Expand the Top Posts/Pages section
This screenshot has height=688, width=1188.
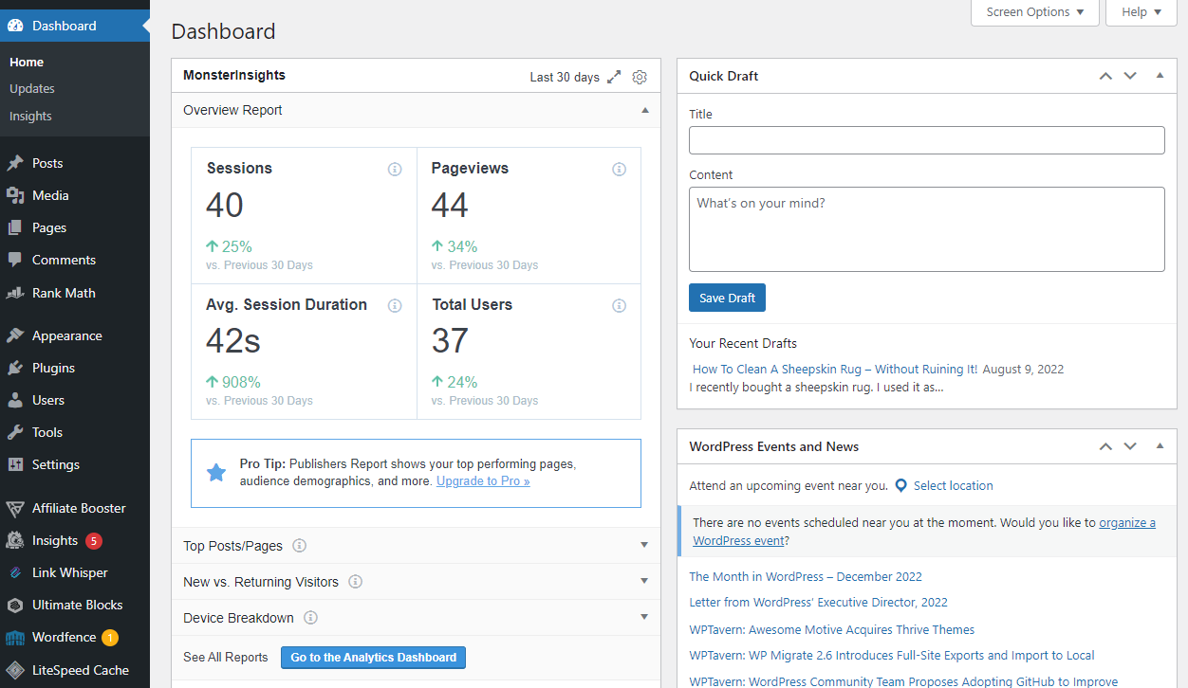point(644,545)
